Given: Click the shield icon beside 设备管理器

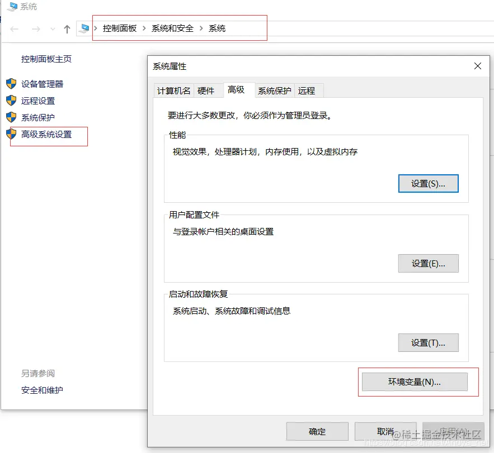Looking at the screenshot, I should tap(12, 83).
